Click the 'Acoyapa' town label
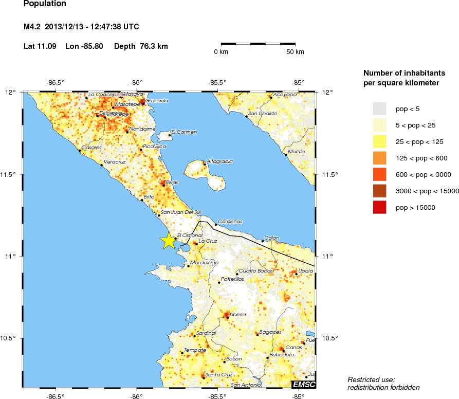Image resolution: width=459 pixels, height=399 pixels. (285, 95)
